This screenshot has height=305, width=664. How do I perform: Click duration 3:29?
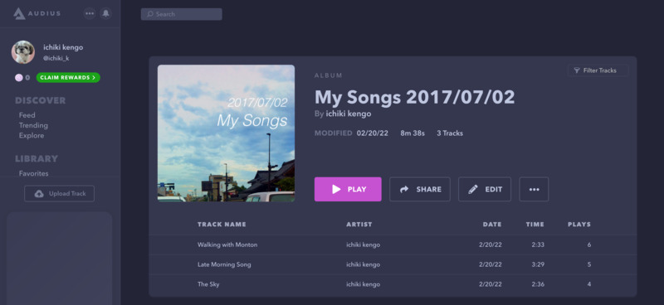[x=538, y=265]
